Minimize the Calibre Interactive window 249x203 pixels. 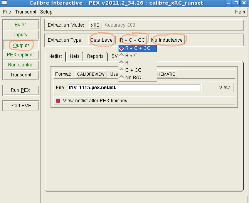pyautogui.click(x=229, y=3)
